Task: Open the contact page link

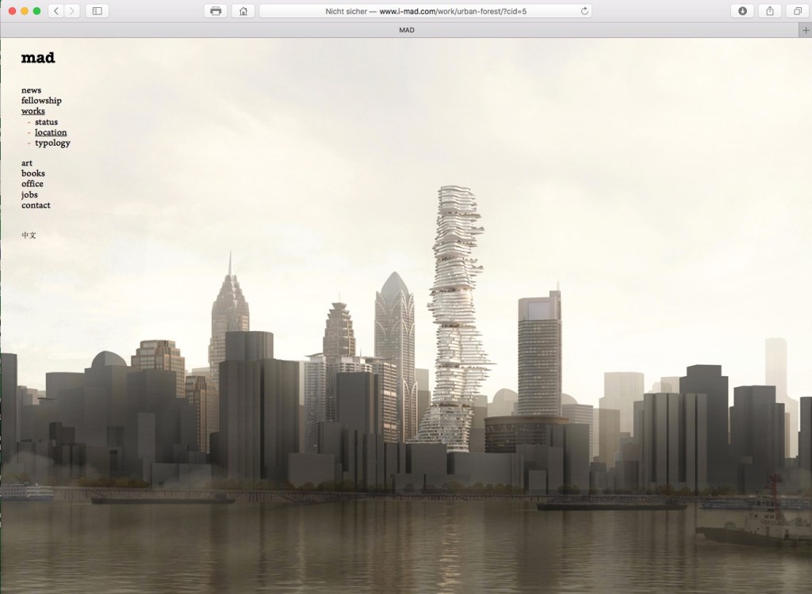Action: coord(36,205)
